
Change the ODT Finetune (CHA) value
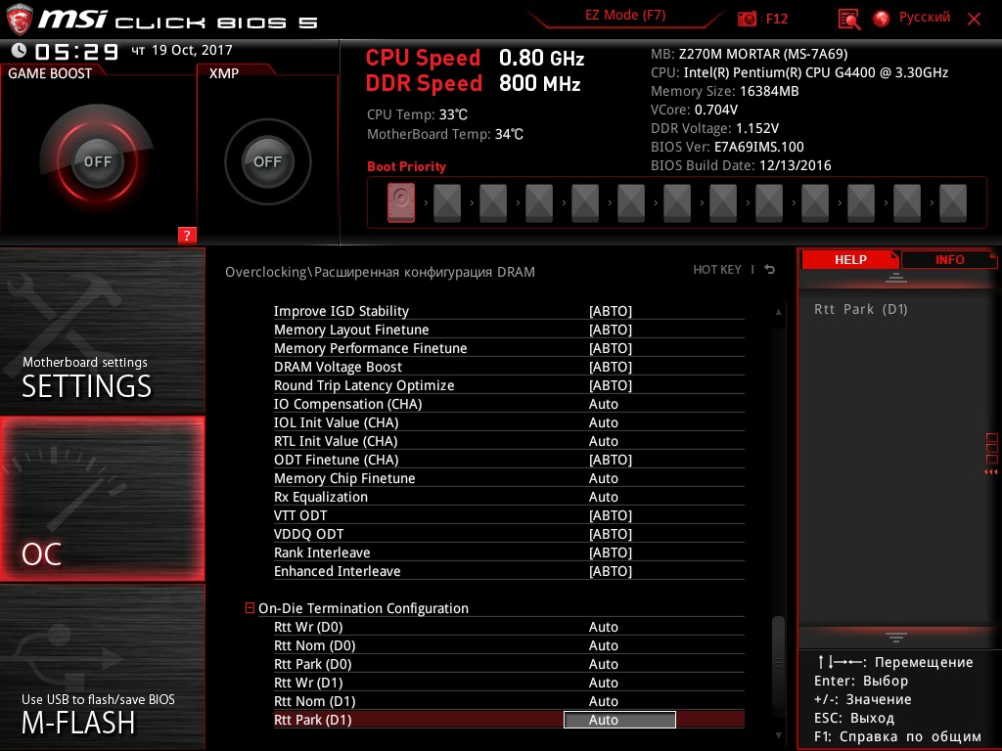point(611,460)
